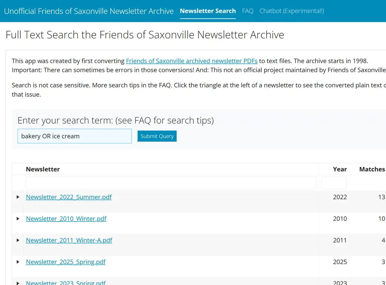Open the Friends of Saxonville archived newsletter PDFs link
Screen dimensions: 386x285
pos(191,61)
